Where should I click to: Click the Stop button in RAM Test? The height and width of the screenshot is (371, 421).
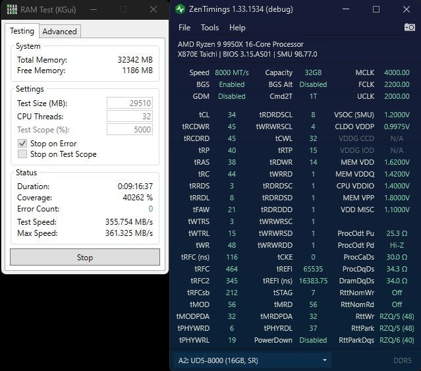pyautogui.click(x=85, y=257)
